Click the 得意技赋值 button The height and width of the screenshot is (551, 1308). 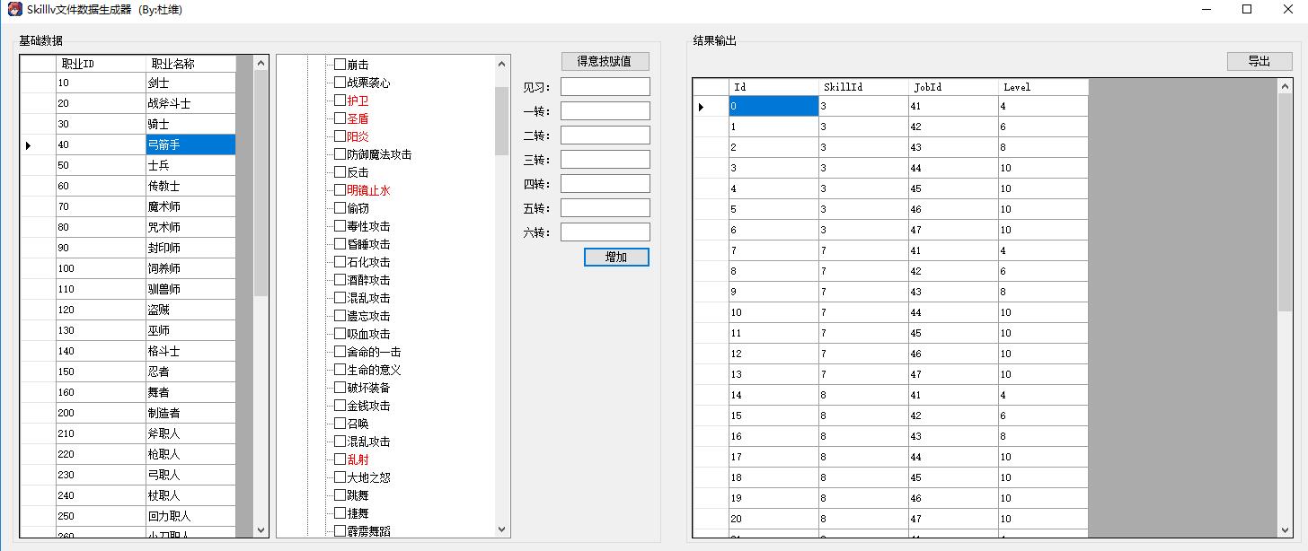point(605,62)
